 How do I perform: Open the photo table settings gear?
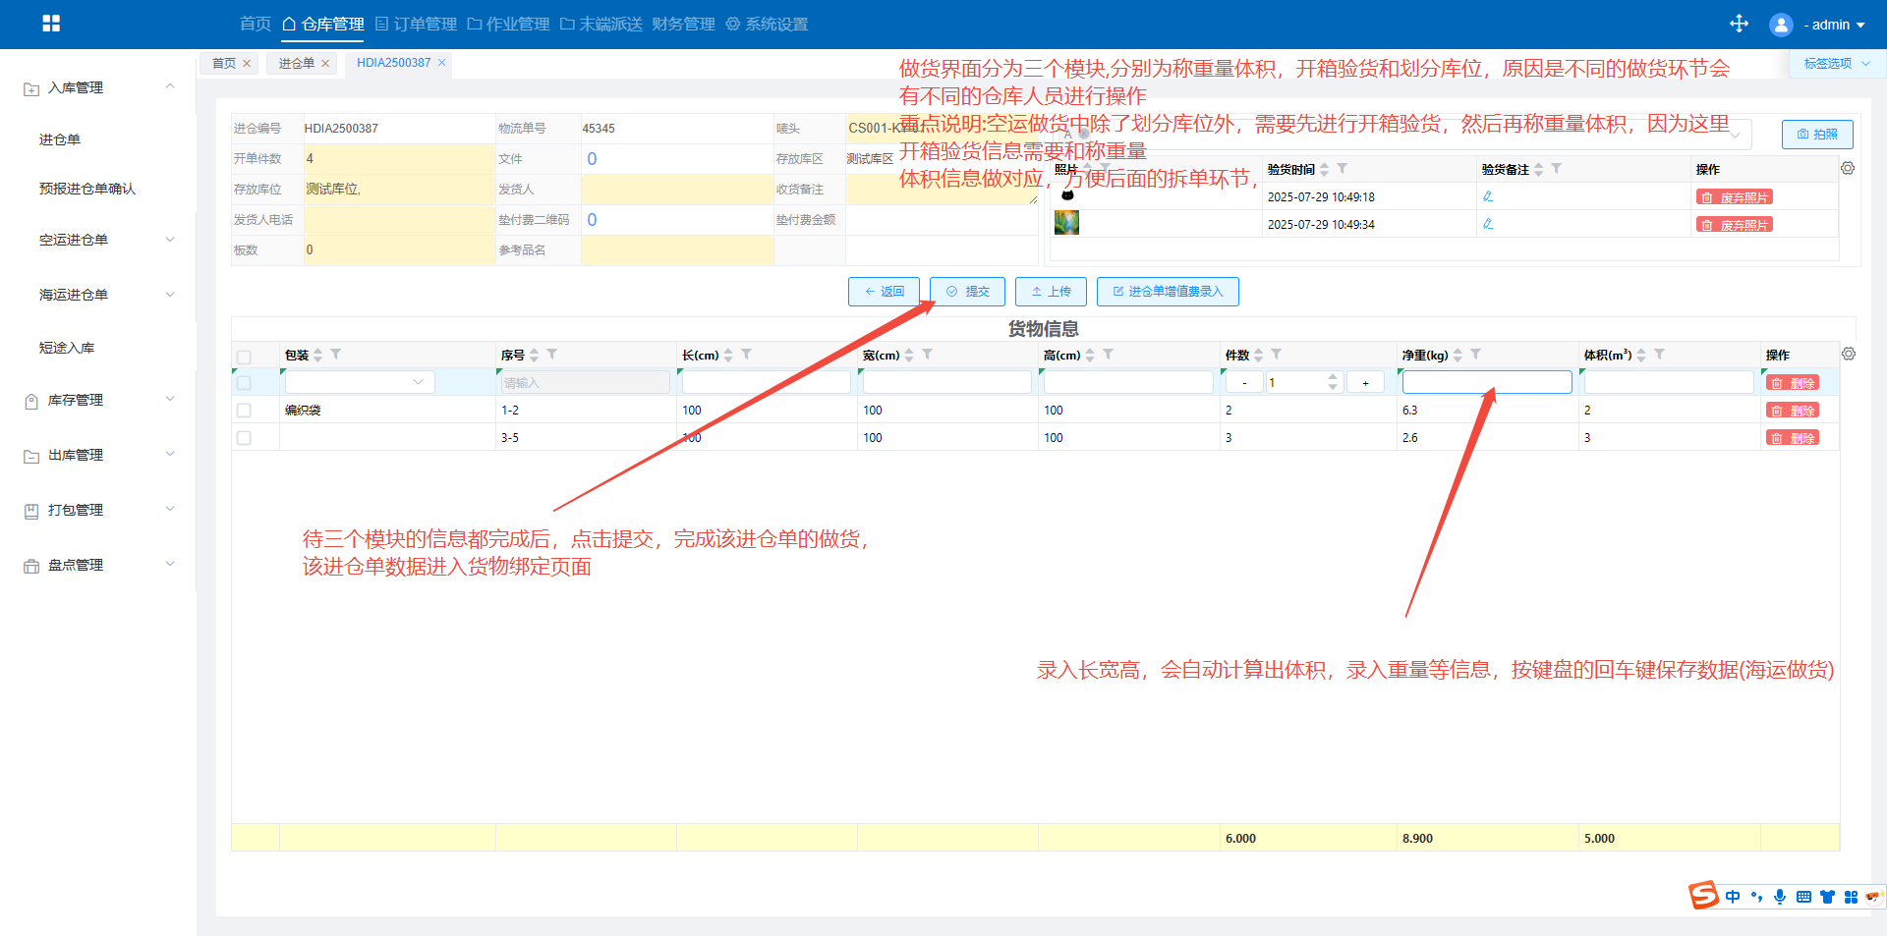[x=1848, y=169]
